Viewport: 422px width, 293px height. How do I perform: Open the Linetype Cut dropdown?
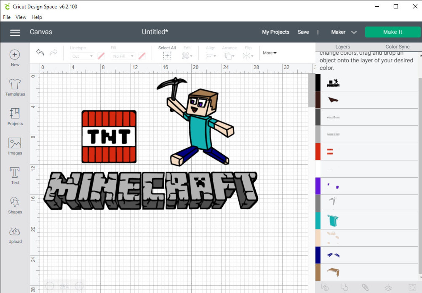coord(82,56)
